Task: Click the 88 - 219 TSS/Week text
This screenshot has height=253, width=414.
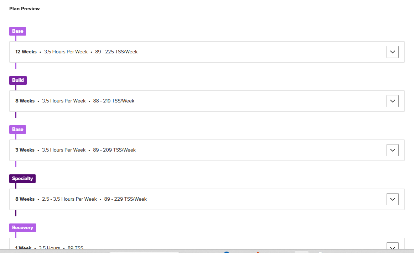Action: point(114,101)
